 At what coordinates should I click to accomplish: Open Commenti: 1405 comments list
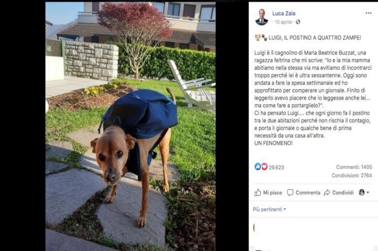[354, 167]
